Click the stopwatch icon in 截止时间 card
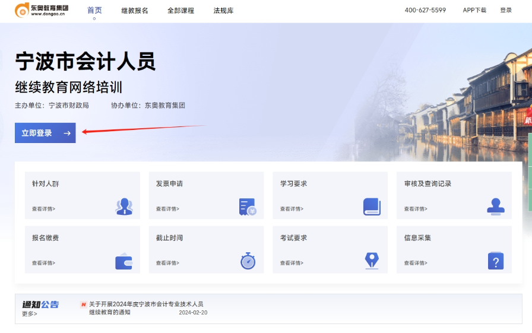This screenshot has width=532, height=333. click(248, 261)
